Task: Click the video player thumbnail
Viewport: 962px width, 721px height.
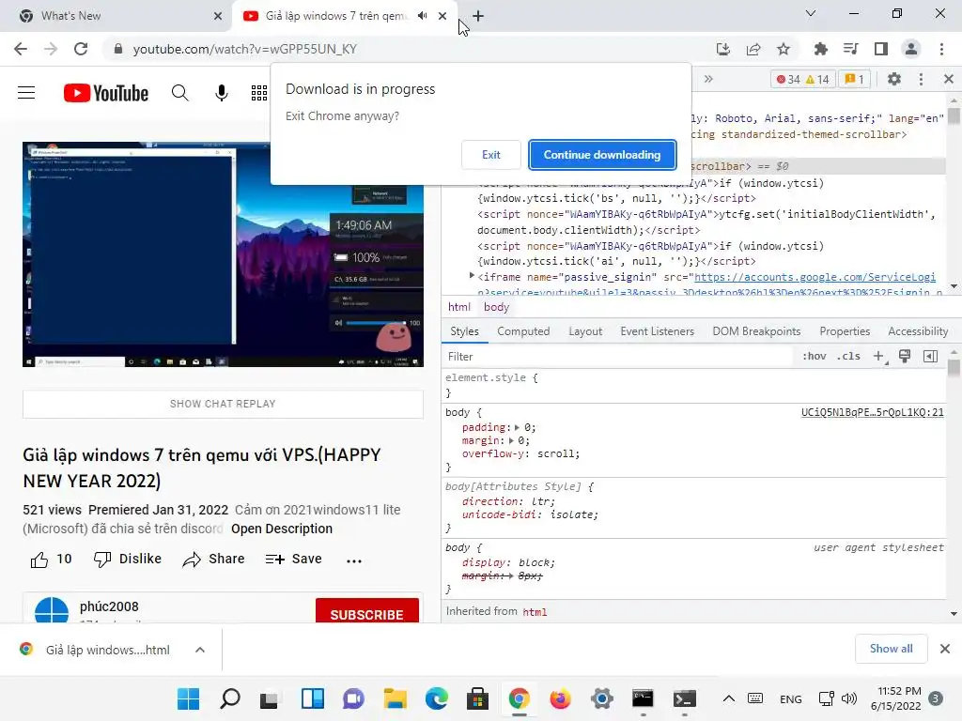Action: pos(223,253)
